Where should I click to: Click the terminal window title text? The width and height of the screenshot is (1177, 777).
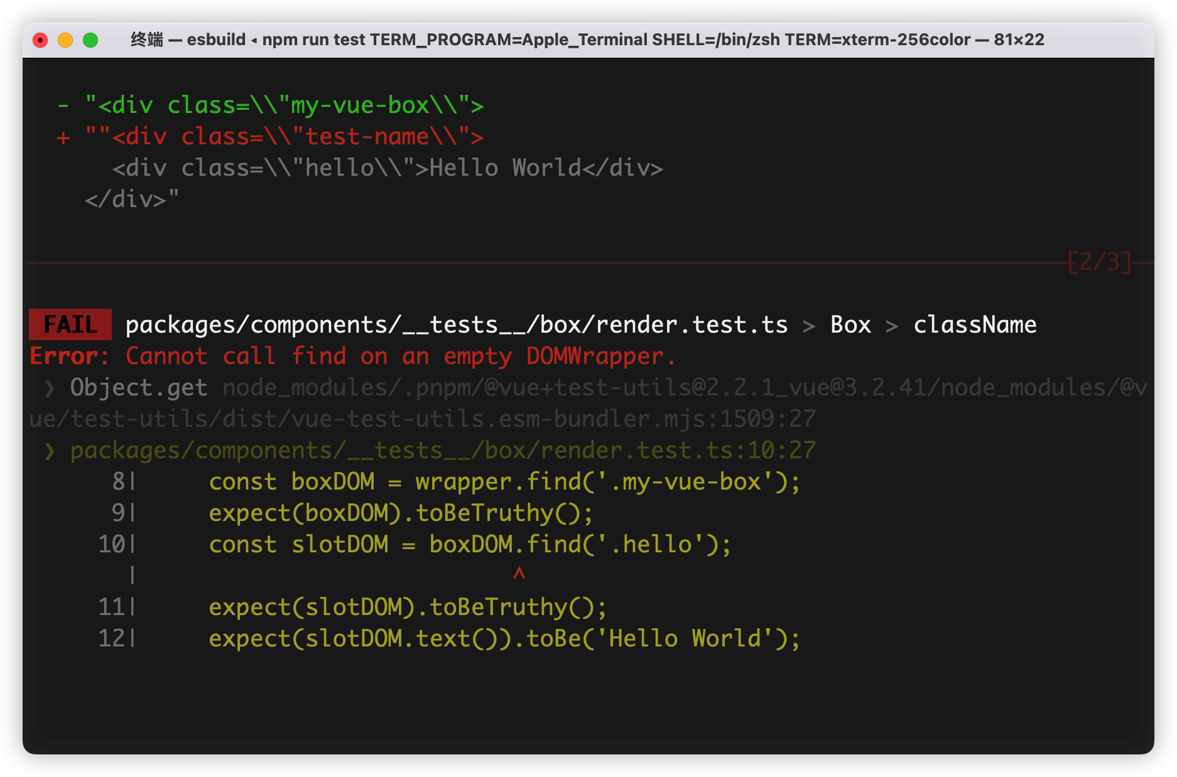(587, 40)
